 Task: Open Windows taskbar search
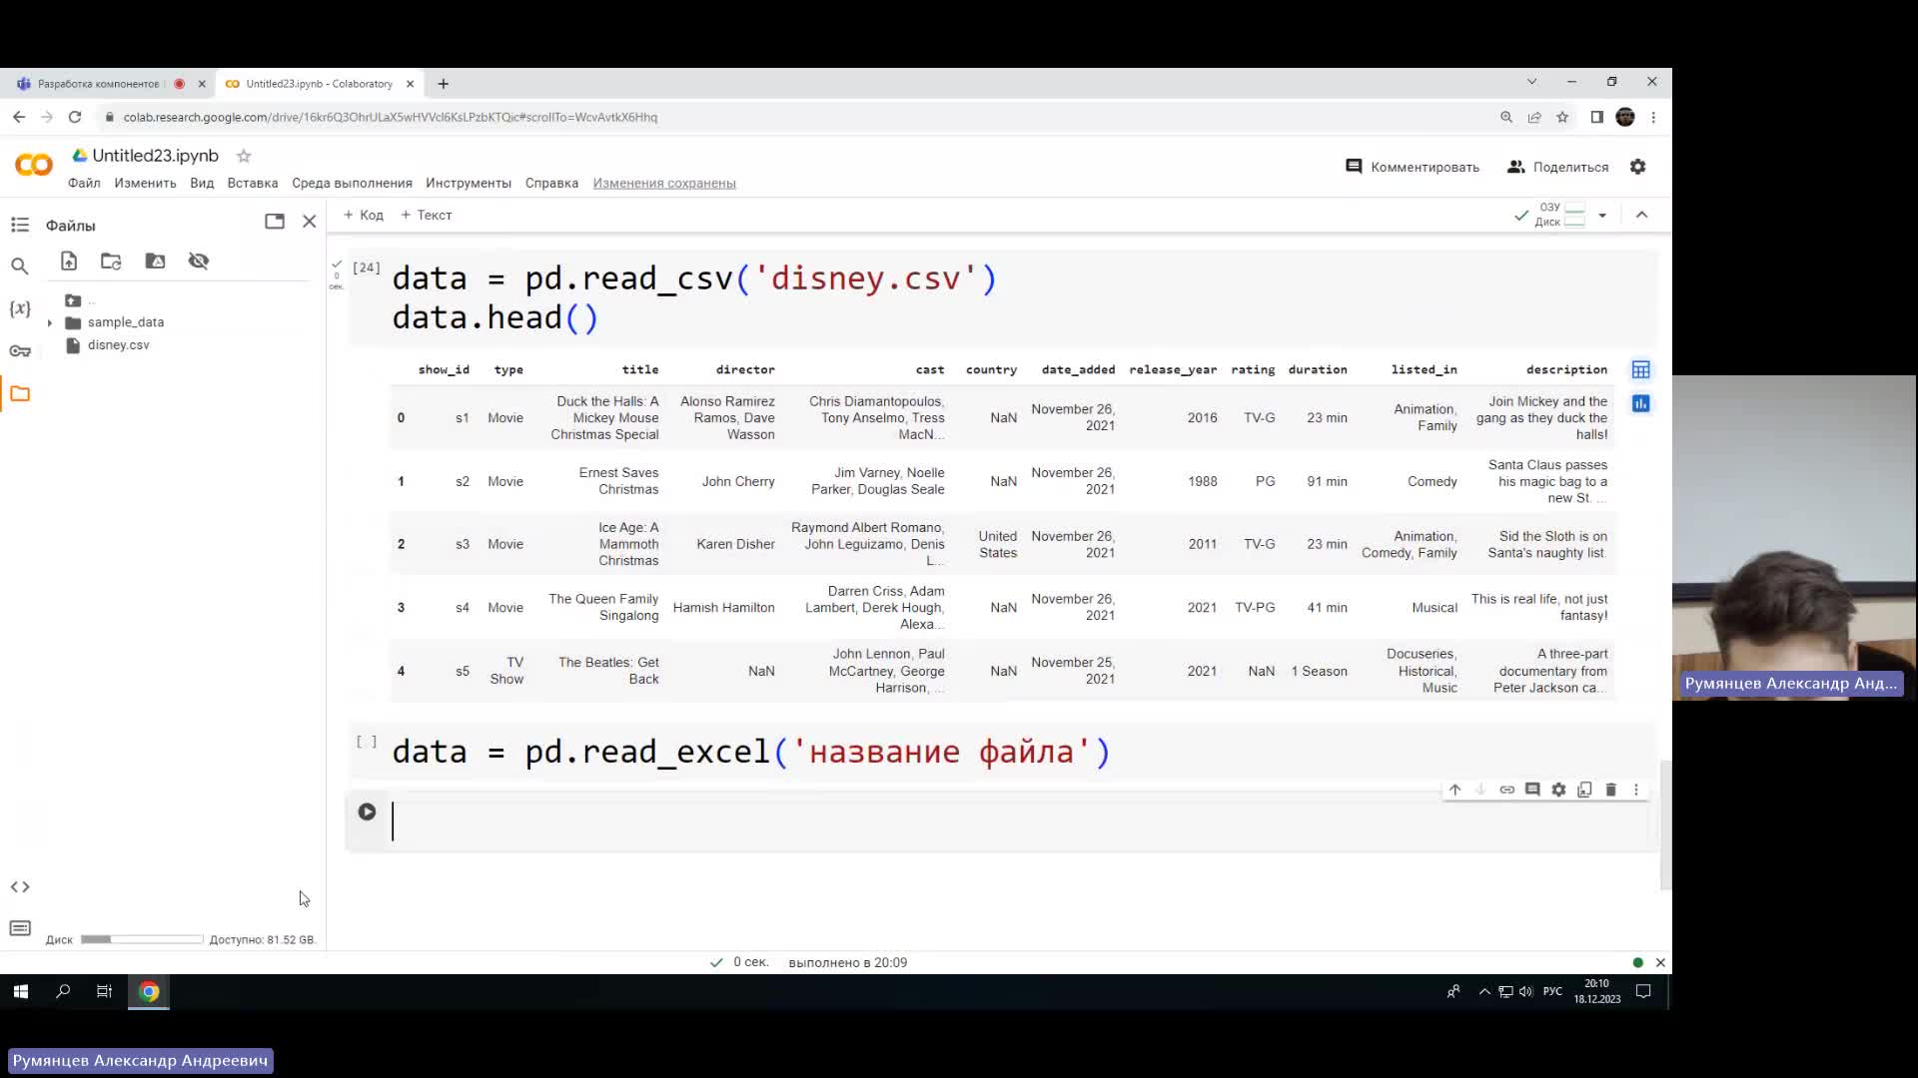click(x=63, y=992)
